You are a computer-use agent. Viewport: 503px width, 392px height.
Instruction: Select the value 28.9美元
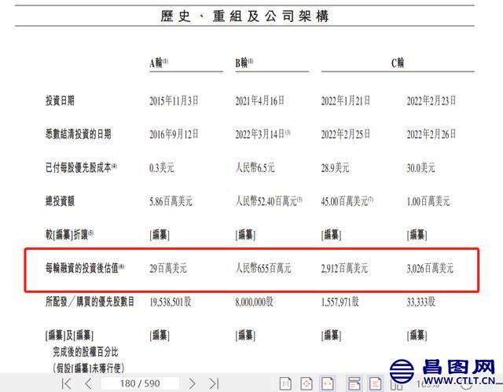336,167
